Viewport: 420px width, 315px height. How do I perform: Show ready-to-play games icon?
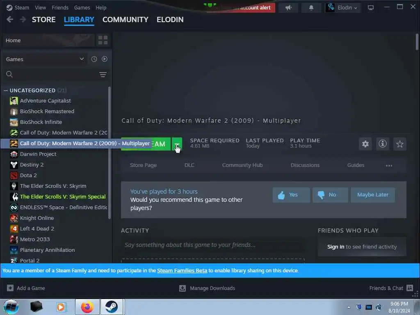pyautogui.click(x=105, y=59)
